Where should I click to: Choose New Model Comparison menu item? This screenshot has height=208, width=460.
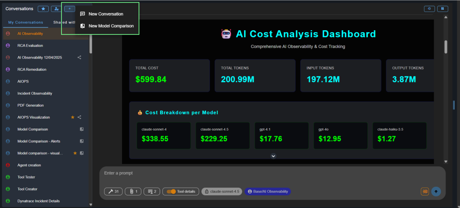pyautogui.click(x=111, y=26)
